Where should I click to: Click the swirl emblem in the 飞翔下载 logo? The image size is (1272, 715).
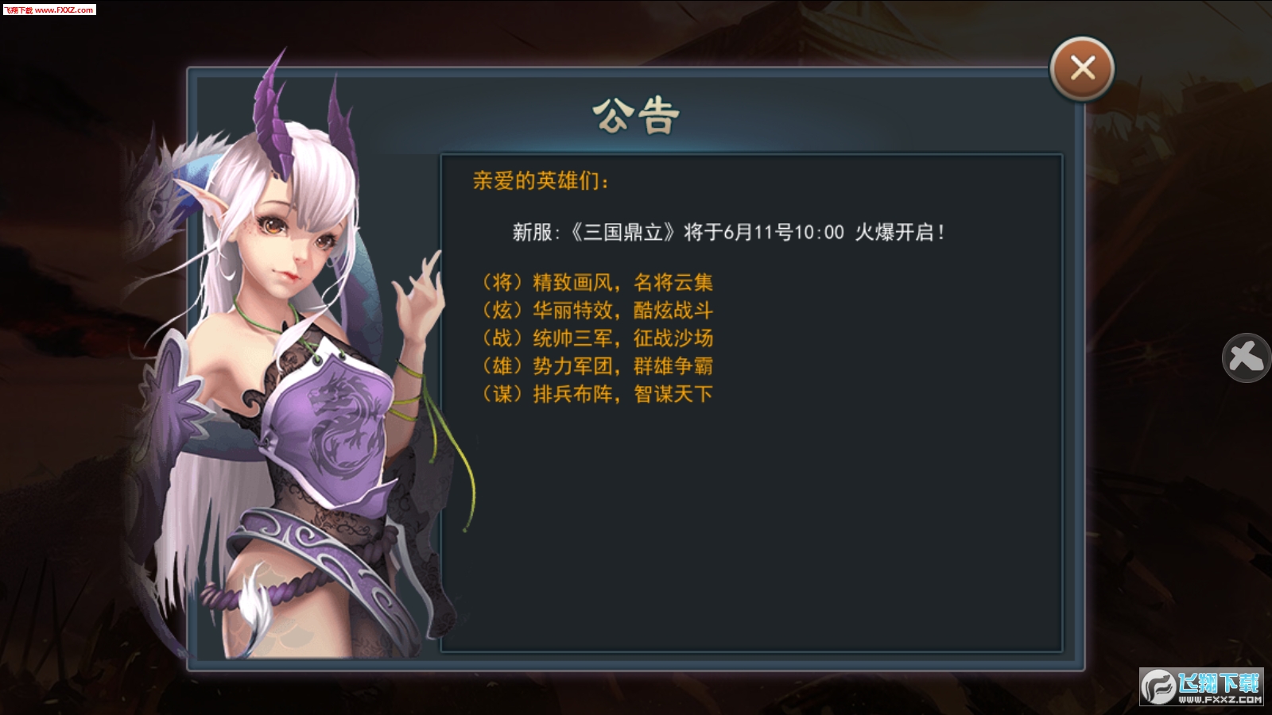click(1158, 687)
